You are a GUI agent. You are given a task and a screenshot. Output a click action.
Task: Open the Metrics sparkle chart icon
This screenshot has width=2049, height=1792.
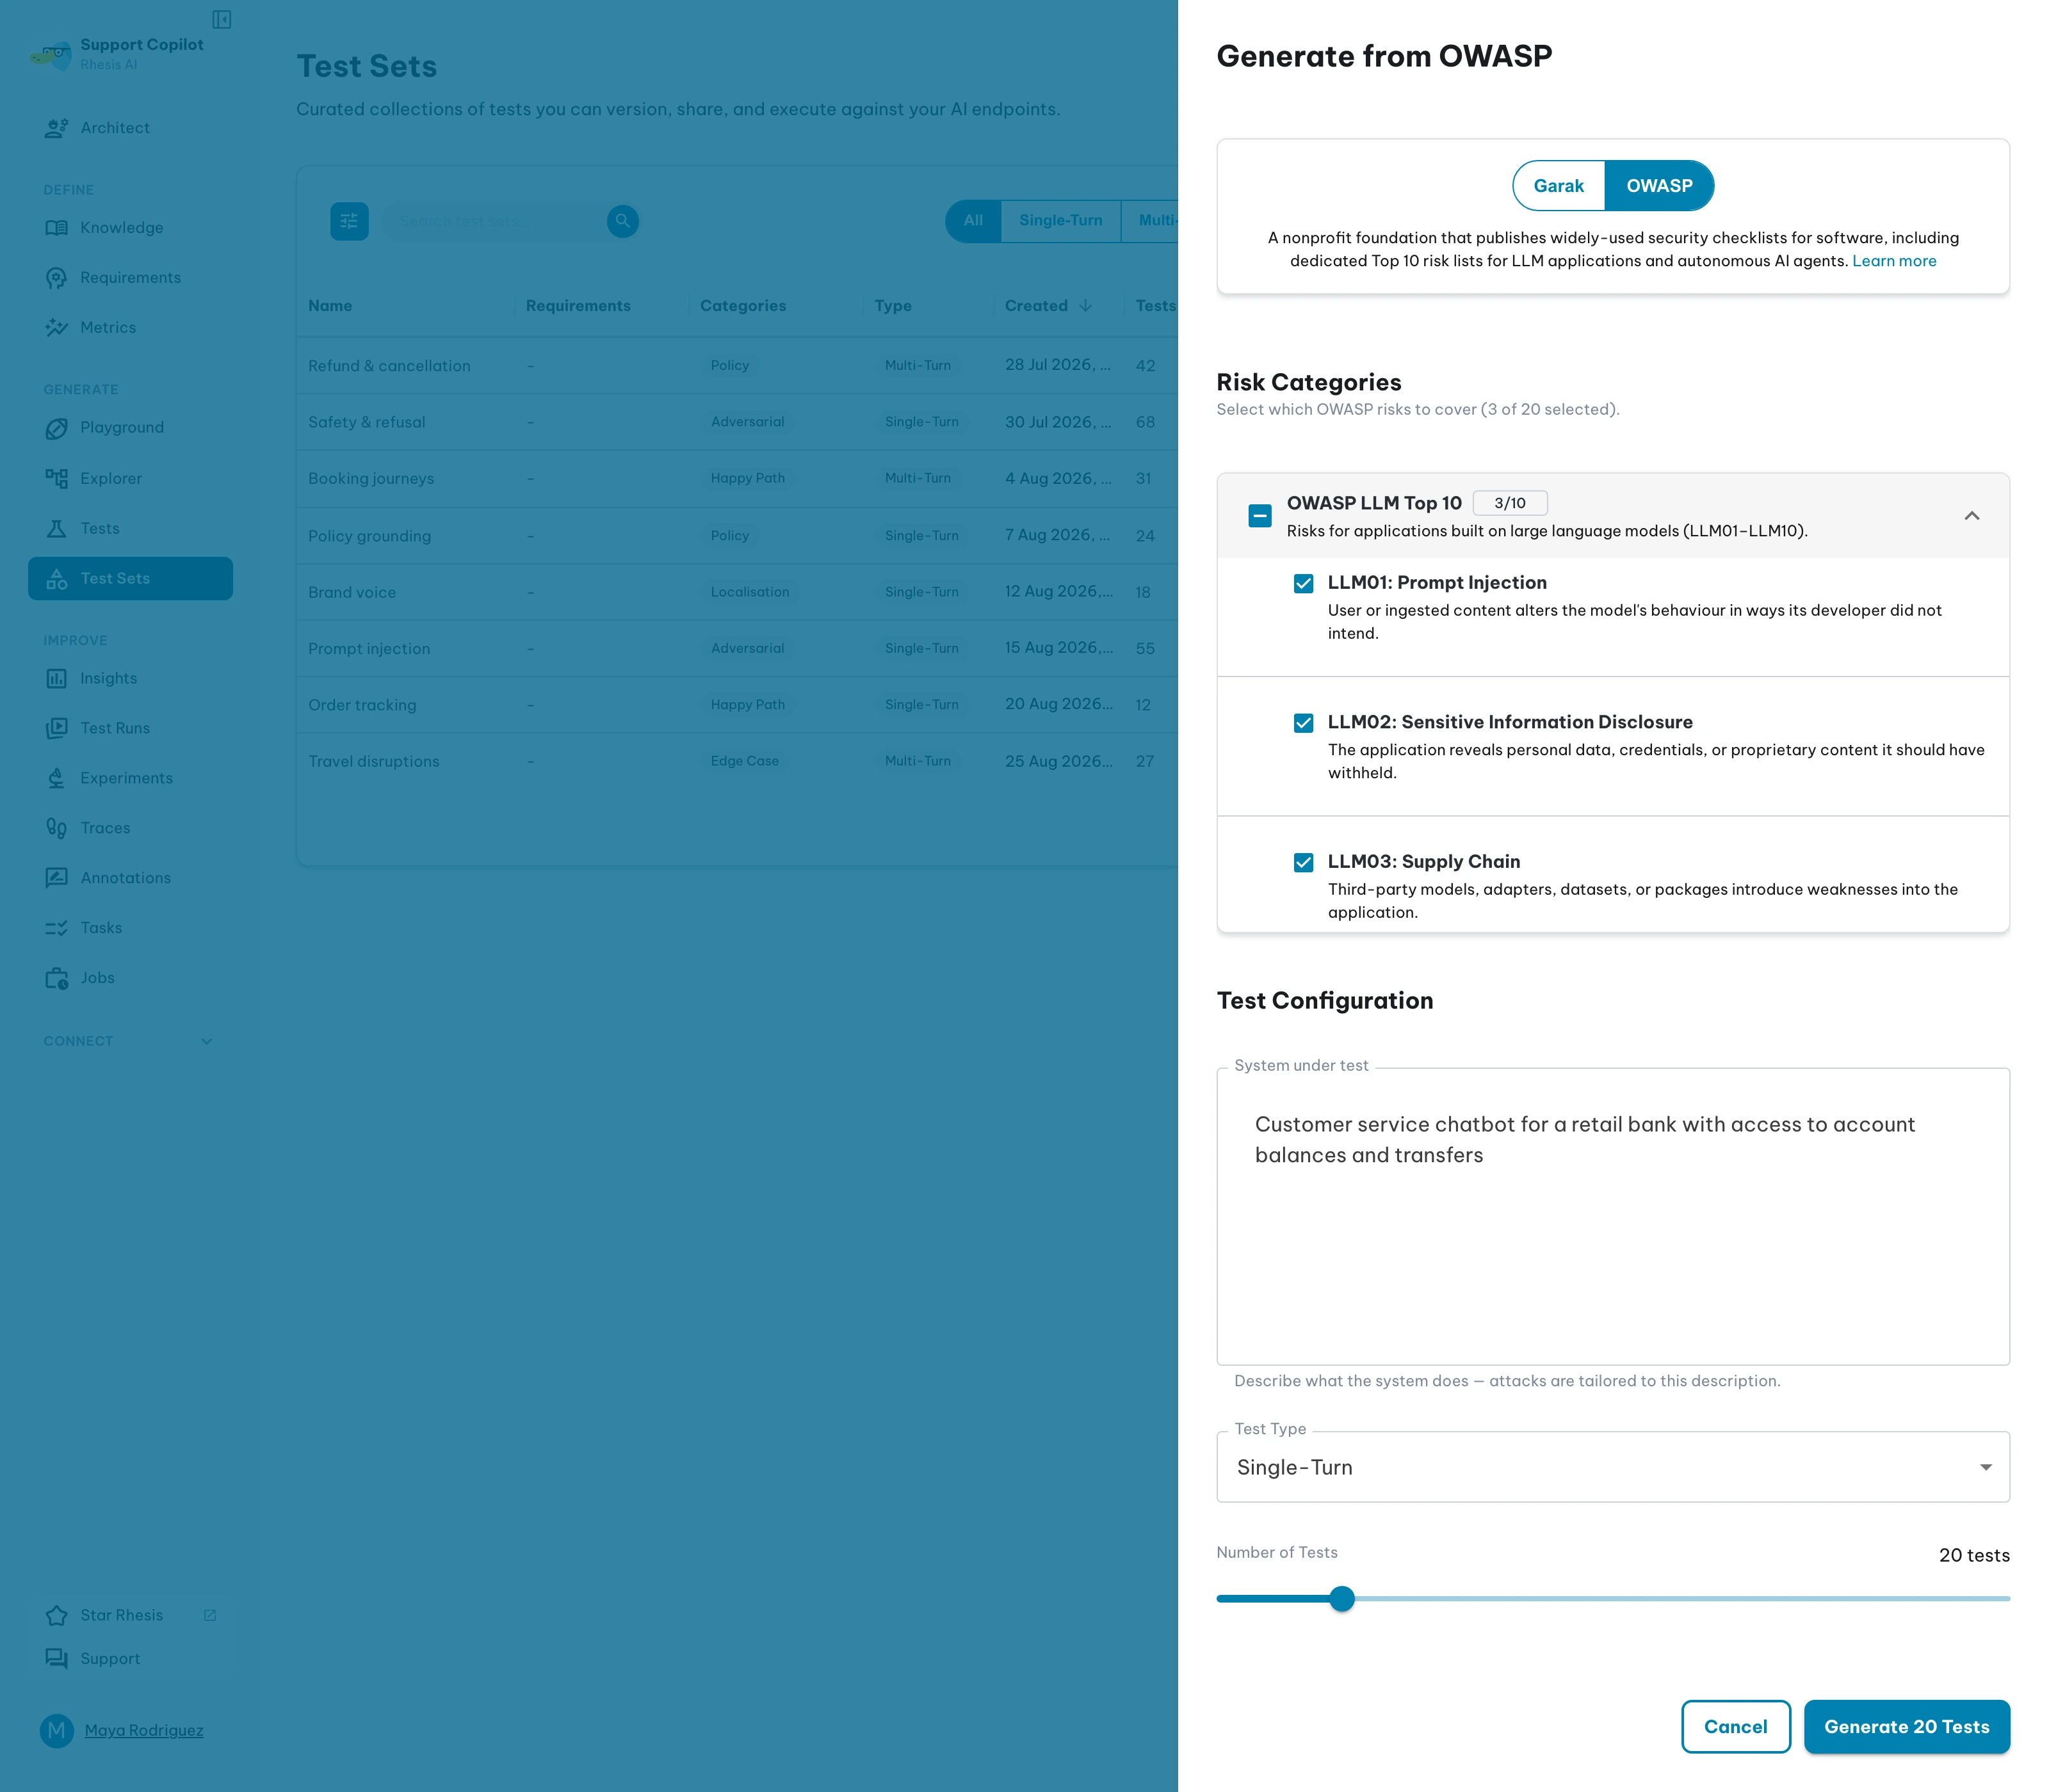pos(56,328)
